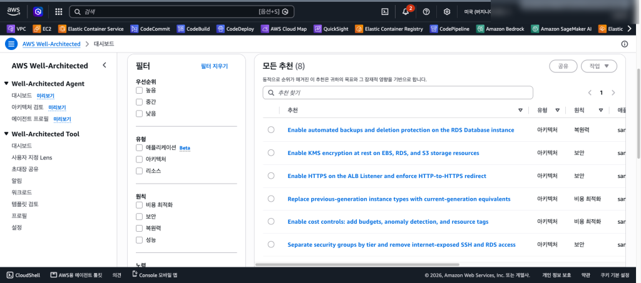
Task: Open the 작업 actions dropdown
Action: point(599,66)
